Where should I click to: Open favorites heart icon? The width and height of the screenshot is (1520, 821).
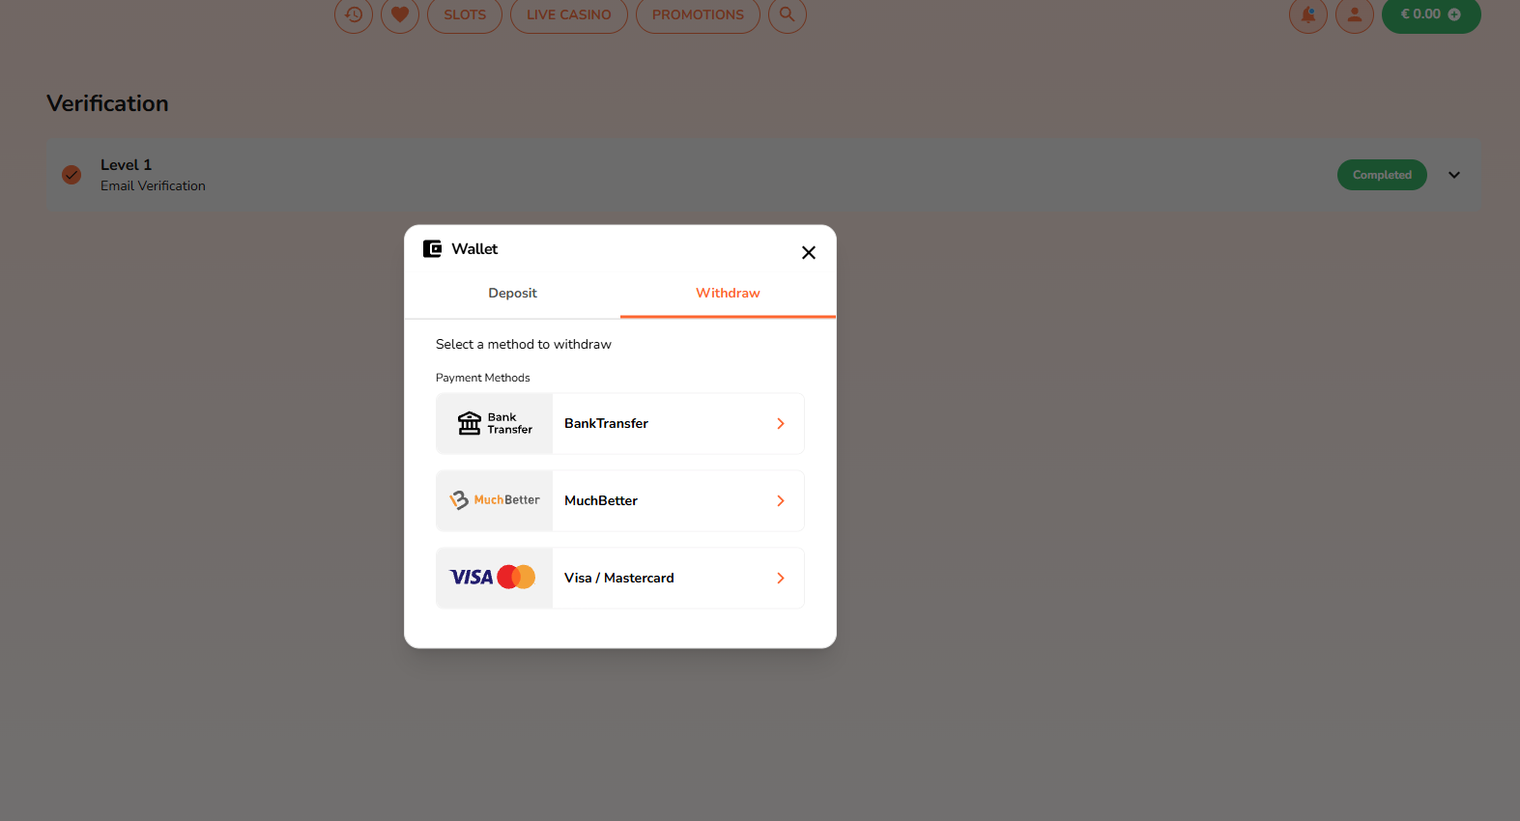click(x=400, y=14)
